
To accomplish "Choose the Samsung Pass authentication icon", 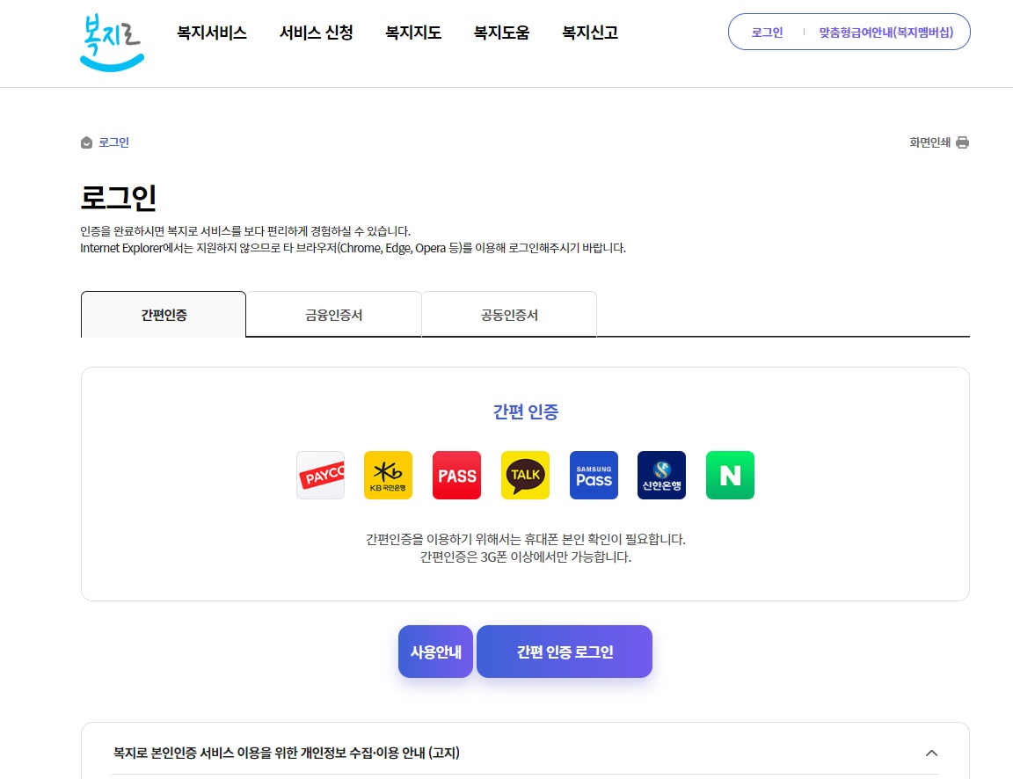I will coord(593,475).
